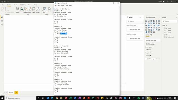Click Sign in in Power BI title bar
Image resolution: width=178 pixels, height=100 pixels.
pos(160,2)
